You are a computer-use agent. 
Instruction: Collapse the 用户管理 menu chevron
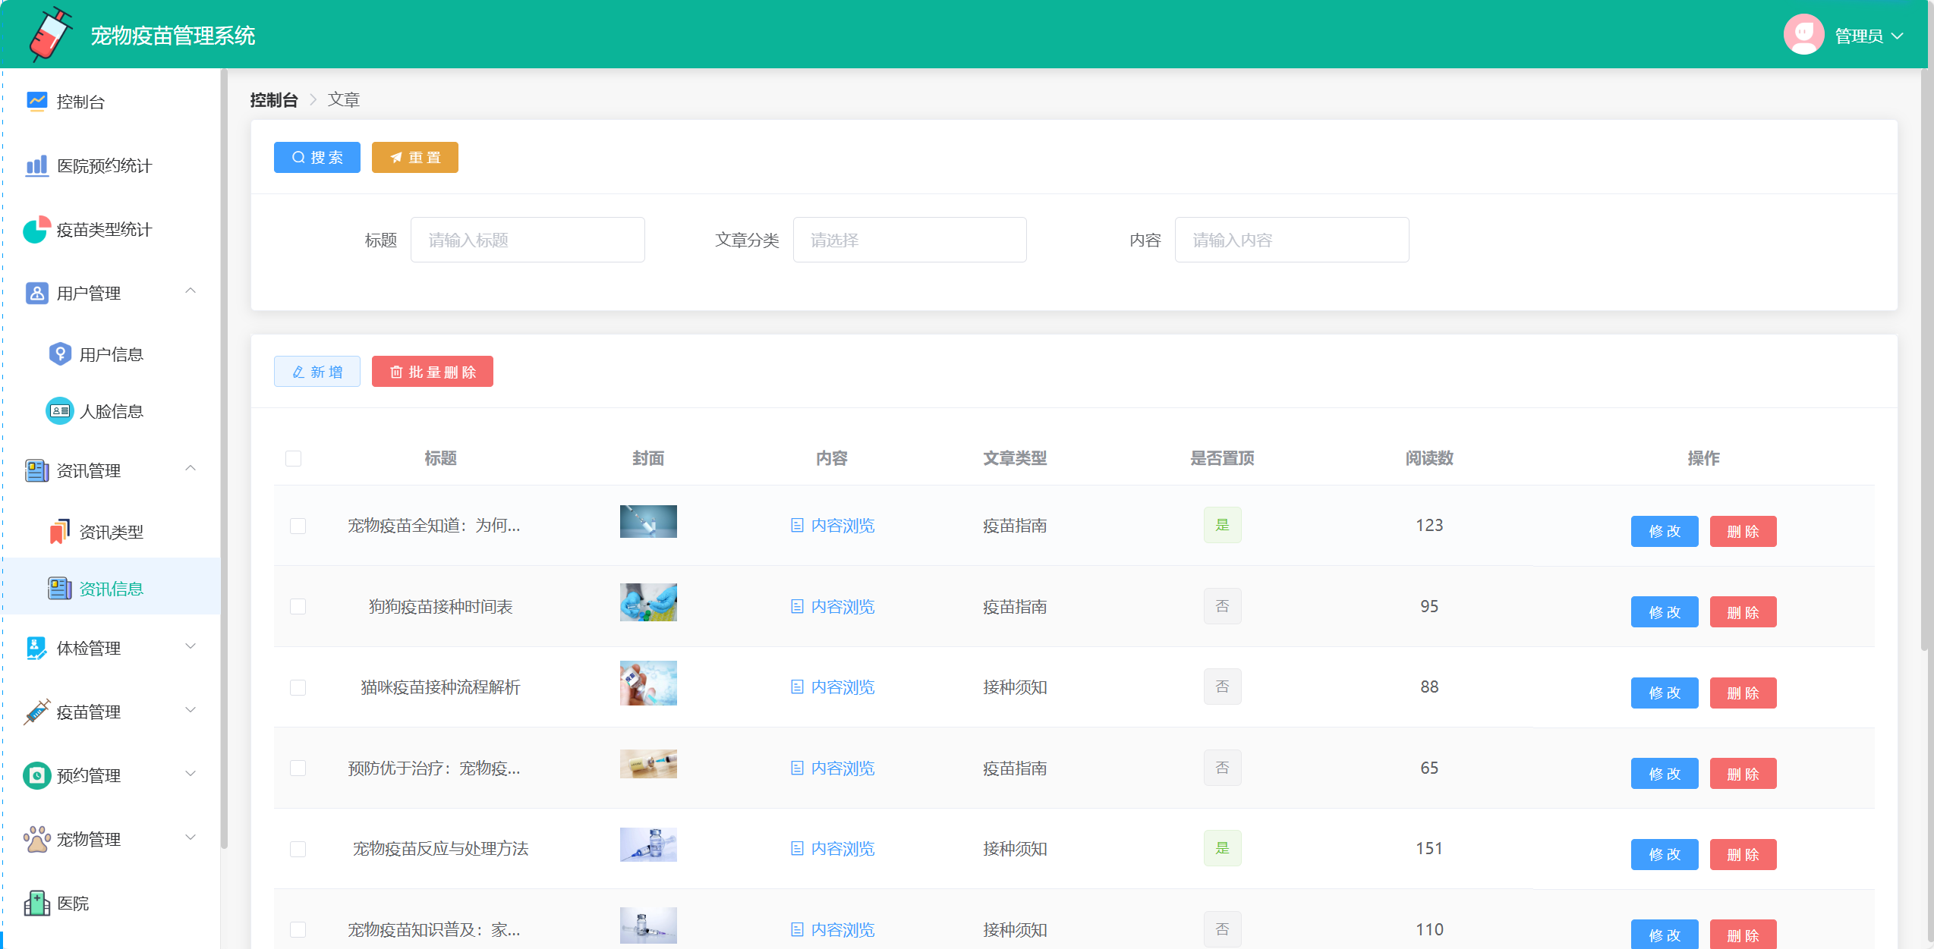pos(191,291)
